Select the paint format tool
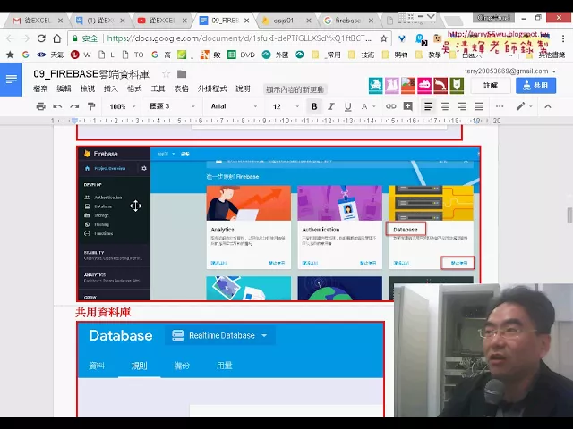Image resolution: width=573 pixels, height=429 pixels. click(91, 106)
